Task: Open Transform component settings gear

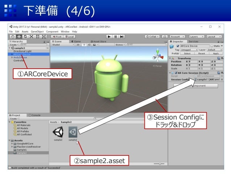Action: tap(222, 58)
